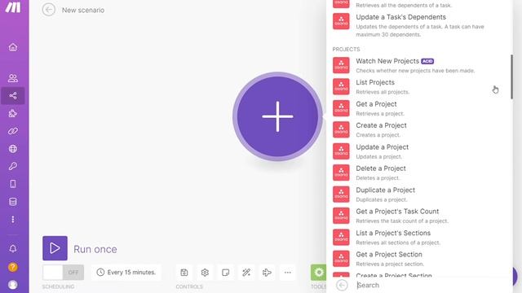
Task: Open the controls More three-dots menu
Action: coord(288,273)
